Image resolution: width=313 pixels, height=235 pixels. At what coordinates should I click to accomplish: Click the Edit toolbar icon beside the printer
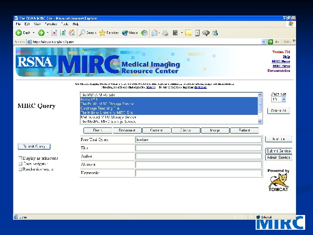pyautogui.click(x=175, y=33)
